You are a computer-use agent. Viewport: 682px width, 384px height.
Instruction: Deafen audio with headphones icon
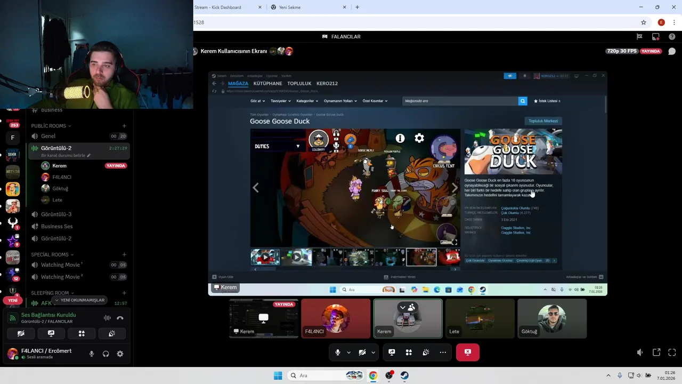[x=106, y=354]
